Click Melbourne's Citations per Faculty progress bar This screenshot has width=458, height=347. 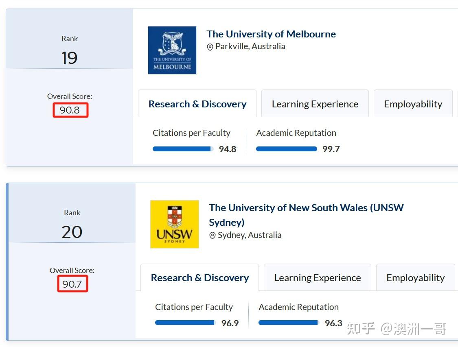click(182, 149)
